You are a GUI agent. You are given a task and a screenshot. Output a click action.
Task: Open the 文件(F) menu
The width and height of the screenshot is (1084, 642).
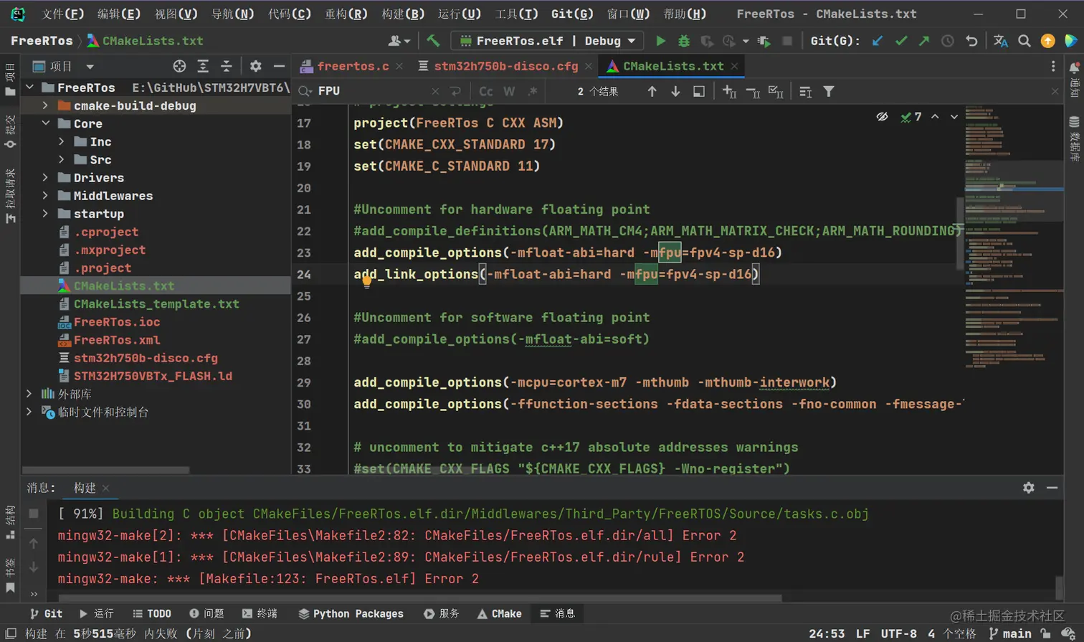coord(62,14)
